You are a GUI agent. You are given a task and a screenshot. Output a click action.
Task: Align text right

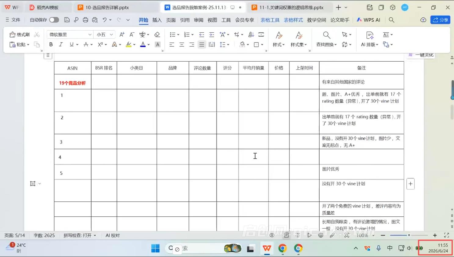coord(192,45)
